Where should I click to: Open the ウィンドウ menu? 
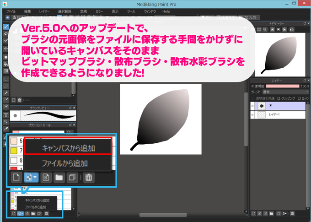(150, 11)
